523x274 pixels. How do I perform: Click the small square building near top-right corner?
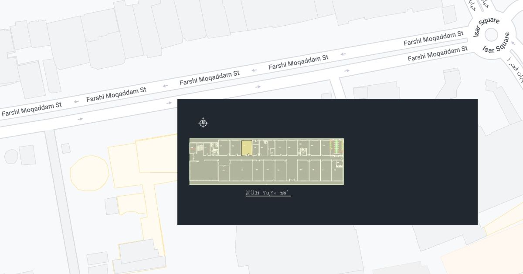pyautogui.click(x=449, y=15)
